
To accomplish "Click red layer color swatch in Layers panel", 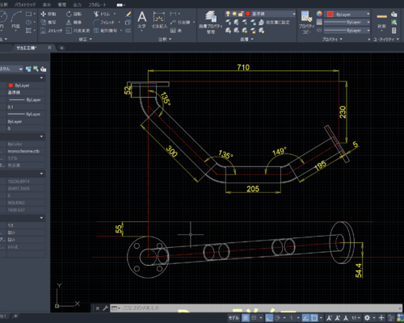I will click(x=248, y=14).
